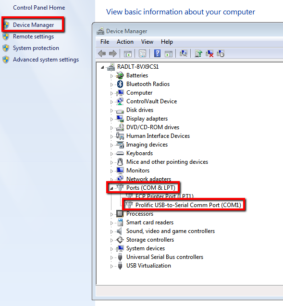Image resolution: width=283 pixels, height=306 pixels.
Task: Expand the Display adapters category
Action: 111,119
